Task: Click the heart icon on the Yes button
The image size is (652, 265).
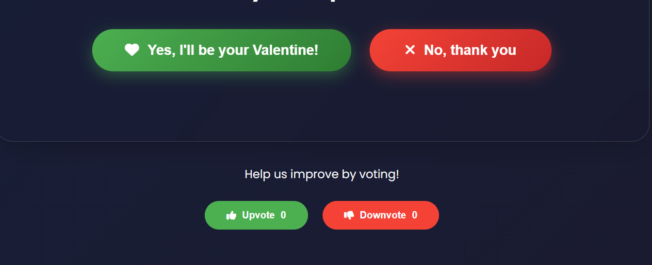Action: 132,50
